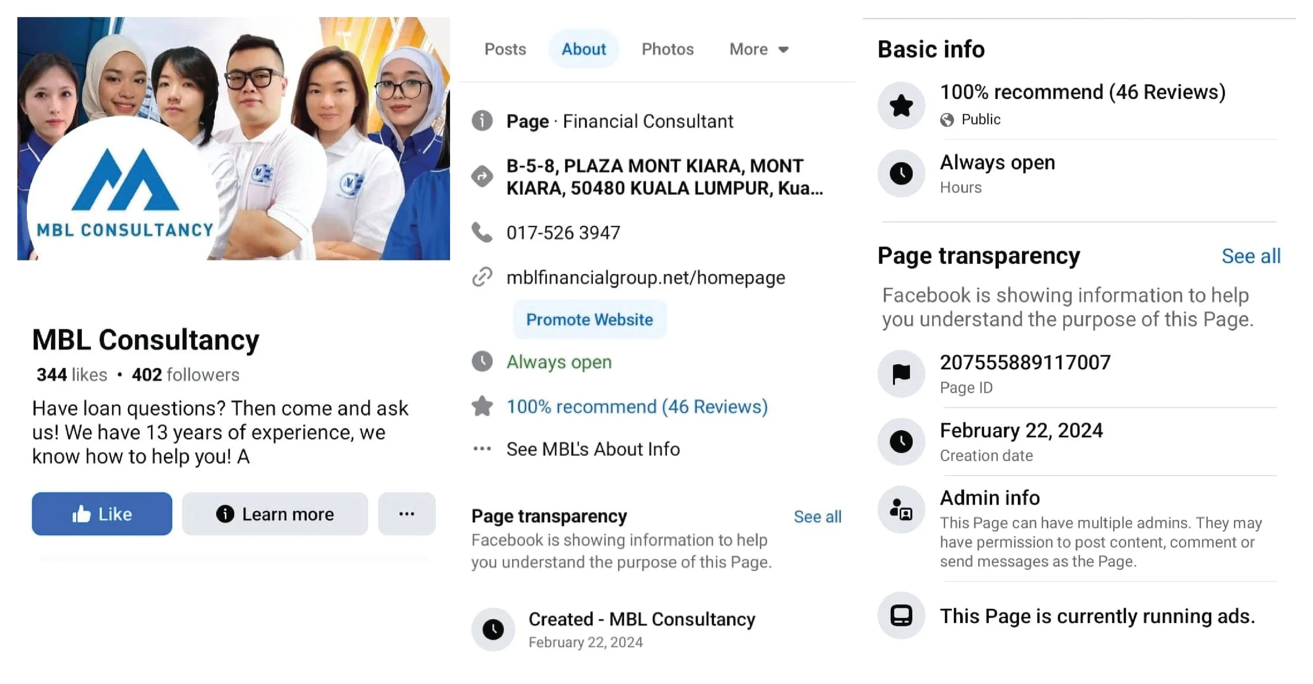The width and height of the screenshot is (1313, 684).
Task: Click the clock icon next to Creation date
Action: coord(901,441)
